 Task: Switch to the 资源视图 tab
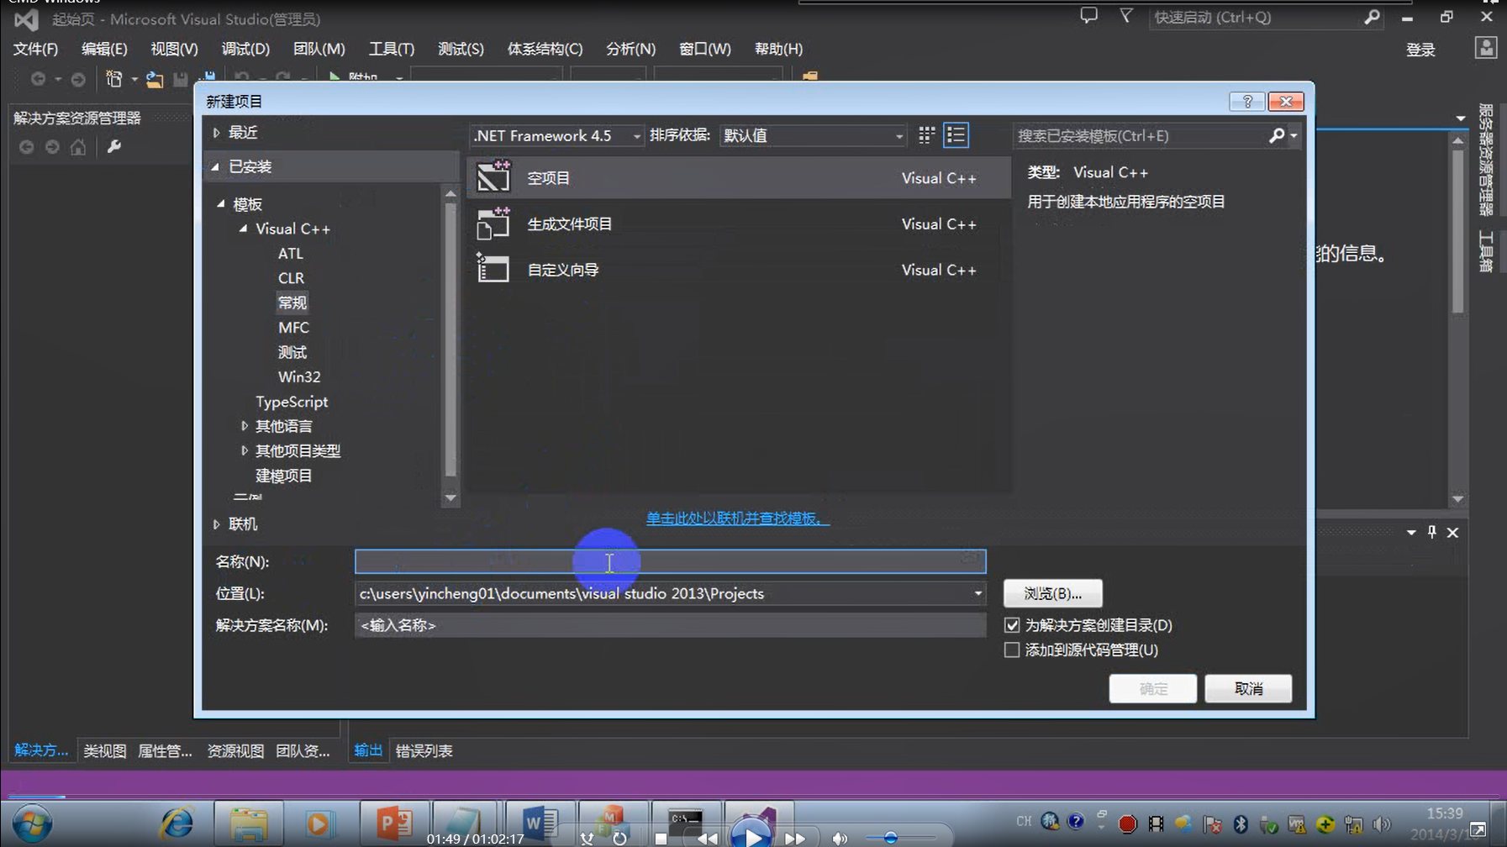coord(235,751)
